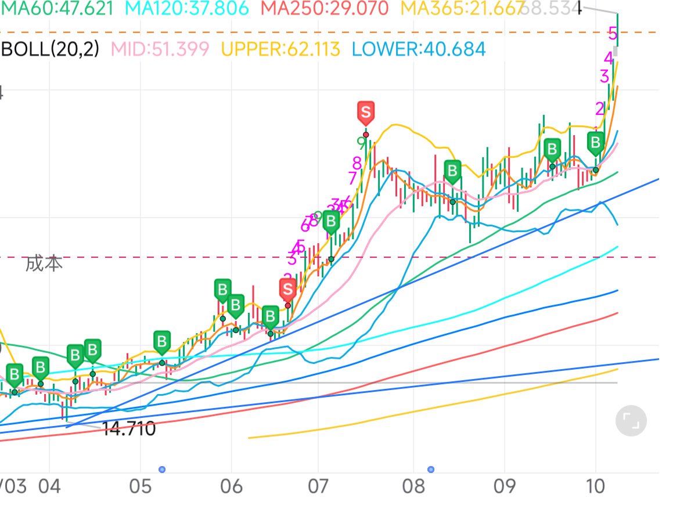Click the 04 month axis label
Image resolution: width=680 pixels, height=516 pixels.
49,486
